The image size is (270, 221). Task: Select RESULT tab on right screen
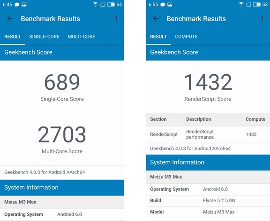(158, 37)
